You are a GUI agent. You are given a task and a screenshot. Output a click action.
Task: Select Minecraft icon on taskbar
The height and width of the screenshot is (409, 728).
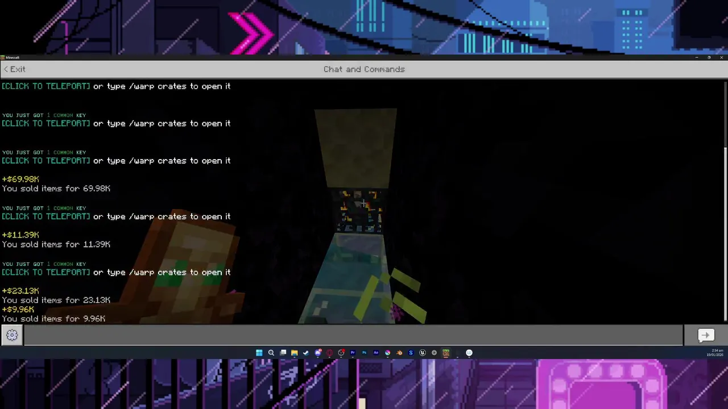coord(446,353)
